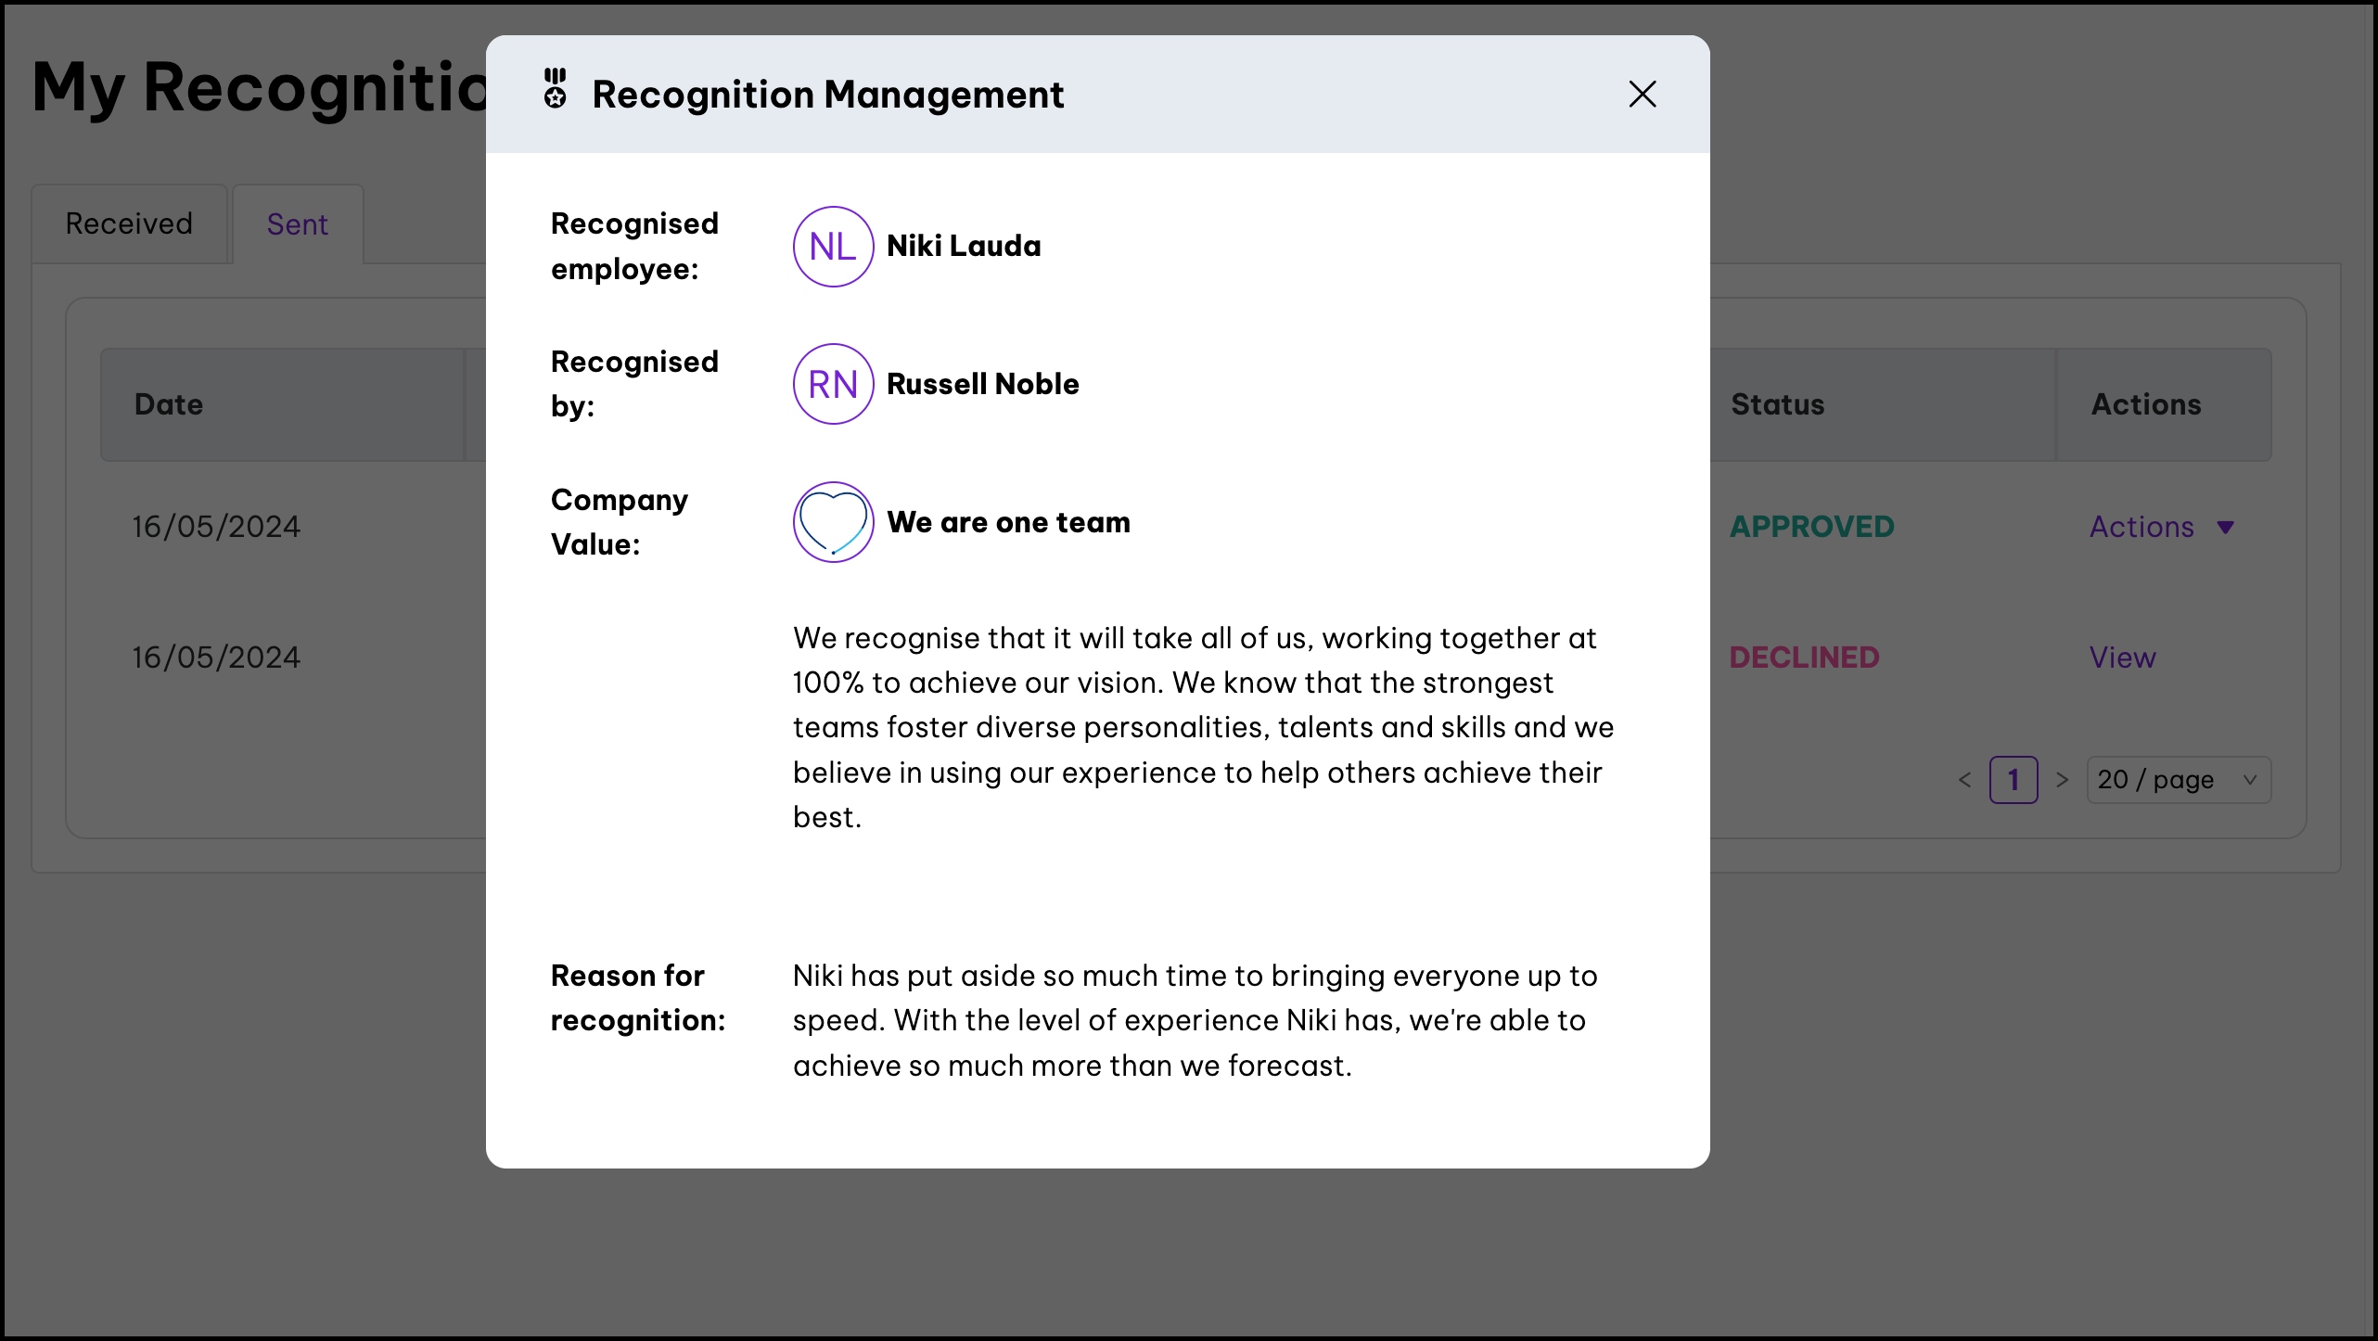The image size is (2378, 1341).
Task: Click Russell Noble's RN avatar
Action: [833, 384]
